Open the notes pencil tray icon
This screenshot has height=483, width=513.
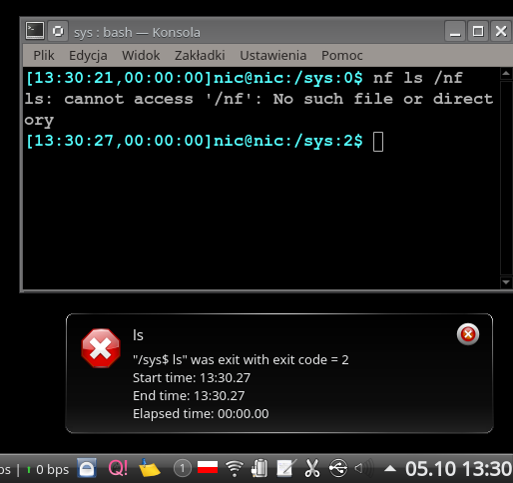(x=286, y=468)
